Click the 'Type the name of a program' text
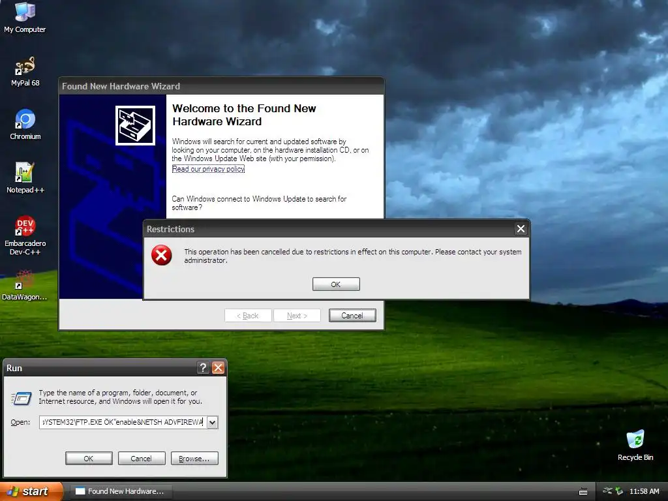 pyautogui.click(x=121, y=397)
